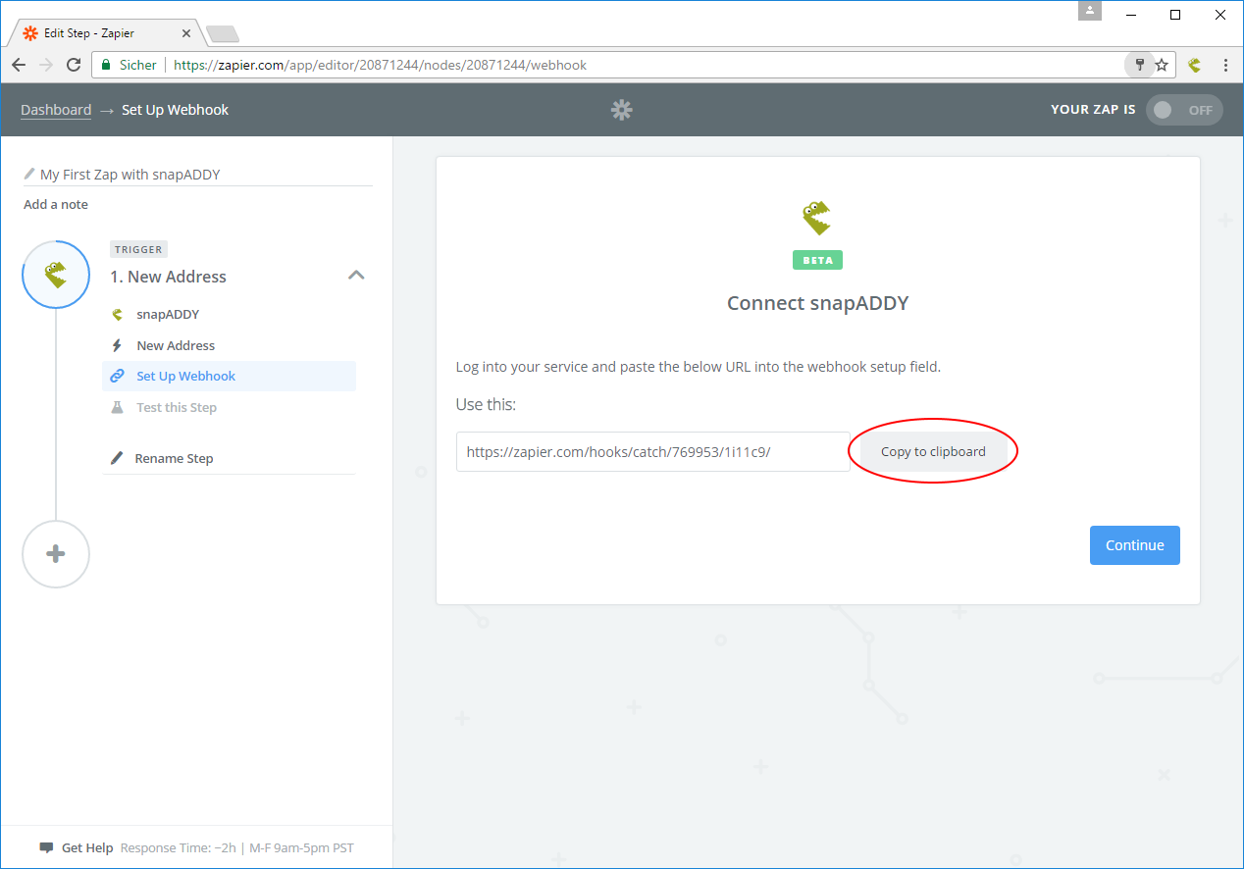Bookmark page with the star icon
The height and width of the screenshot is (869, 1244).
1162,65
